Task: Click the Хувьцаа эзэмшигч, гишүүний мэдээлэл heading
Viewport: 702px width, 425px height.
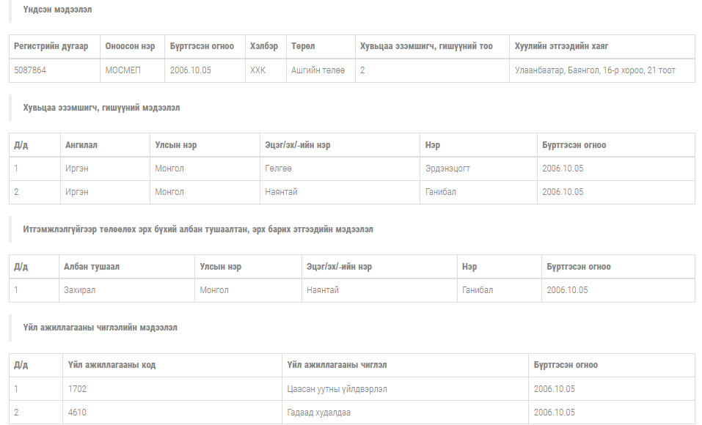Action: [x=101, y=108]
